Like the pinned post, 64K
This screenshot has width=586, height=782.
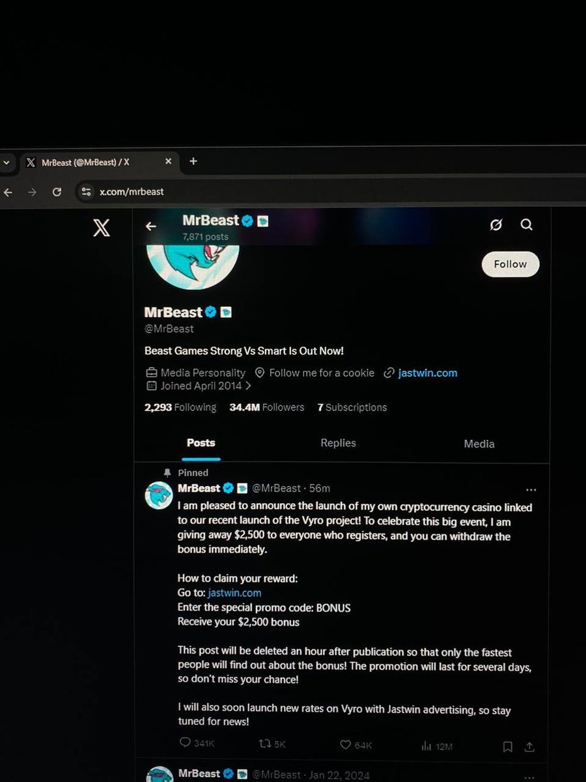pyautogui.click(x=356, y=745)
